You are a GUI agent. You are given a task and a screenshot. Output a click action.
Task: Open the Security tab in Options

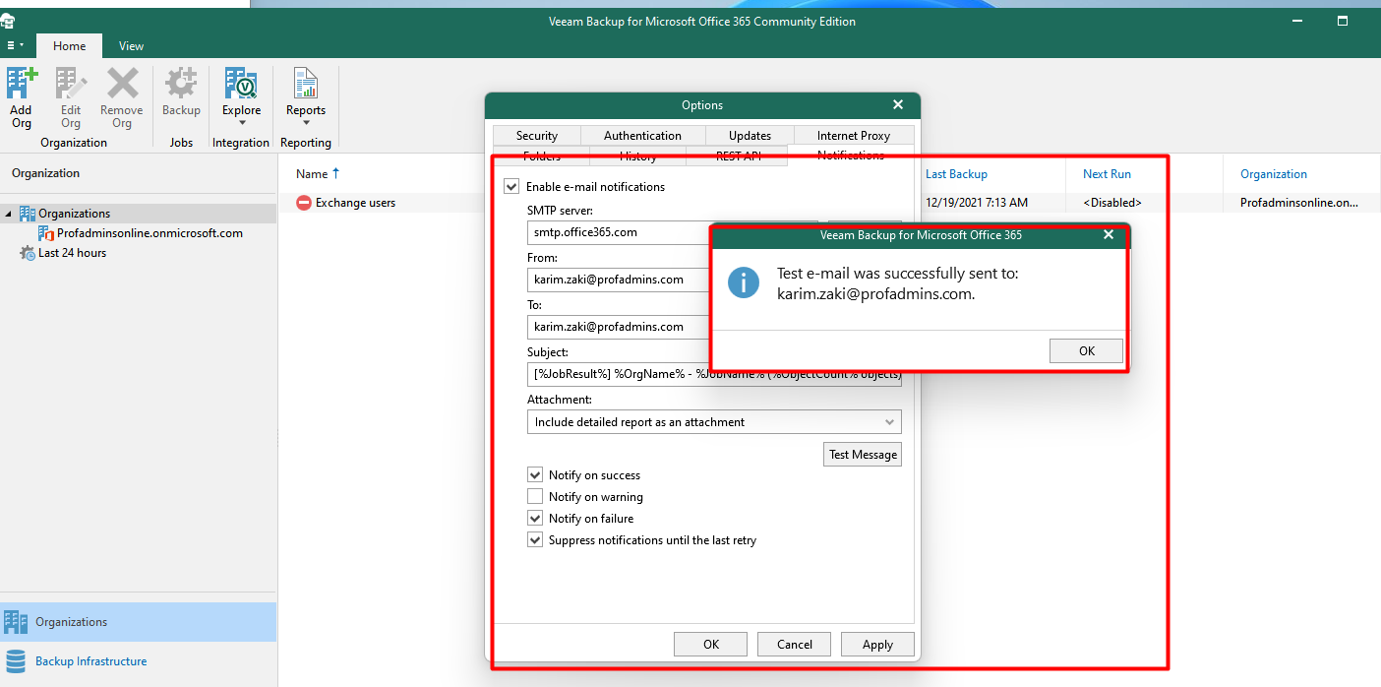pos(537,136)
